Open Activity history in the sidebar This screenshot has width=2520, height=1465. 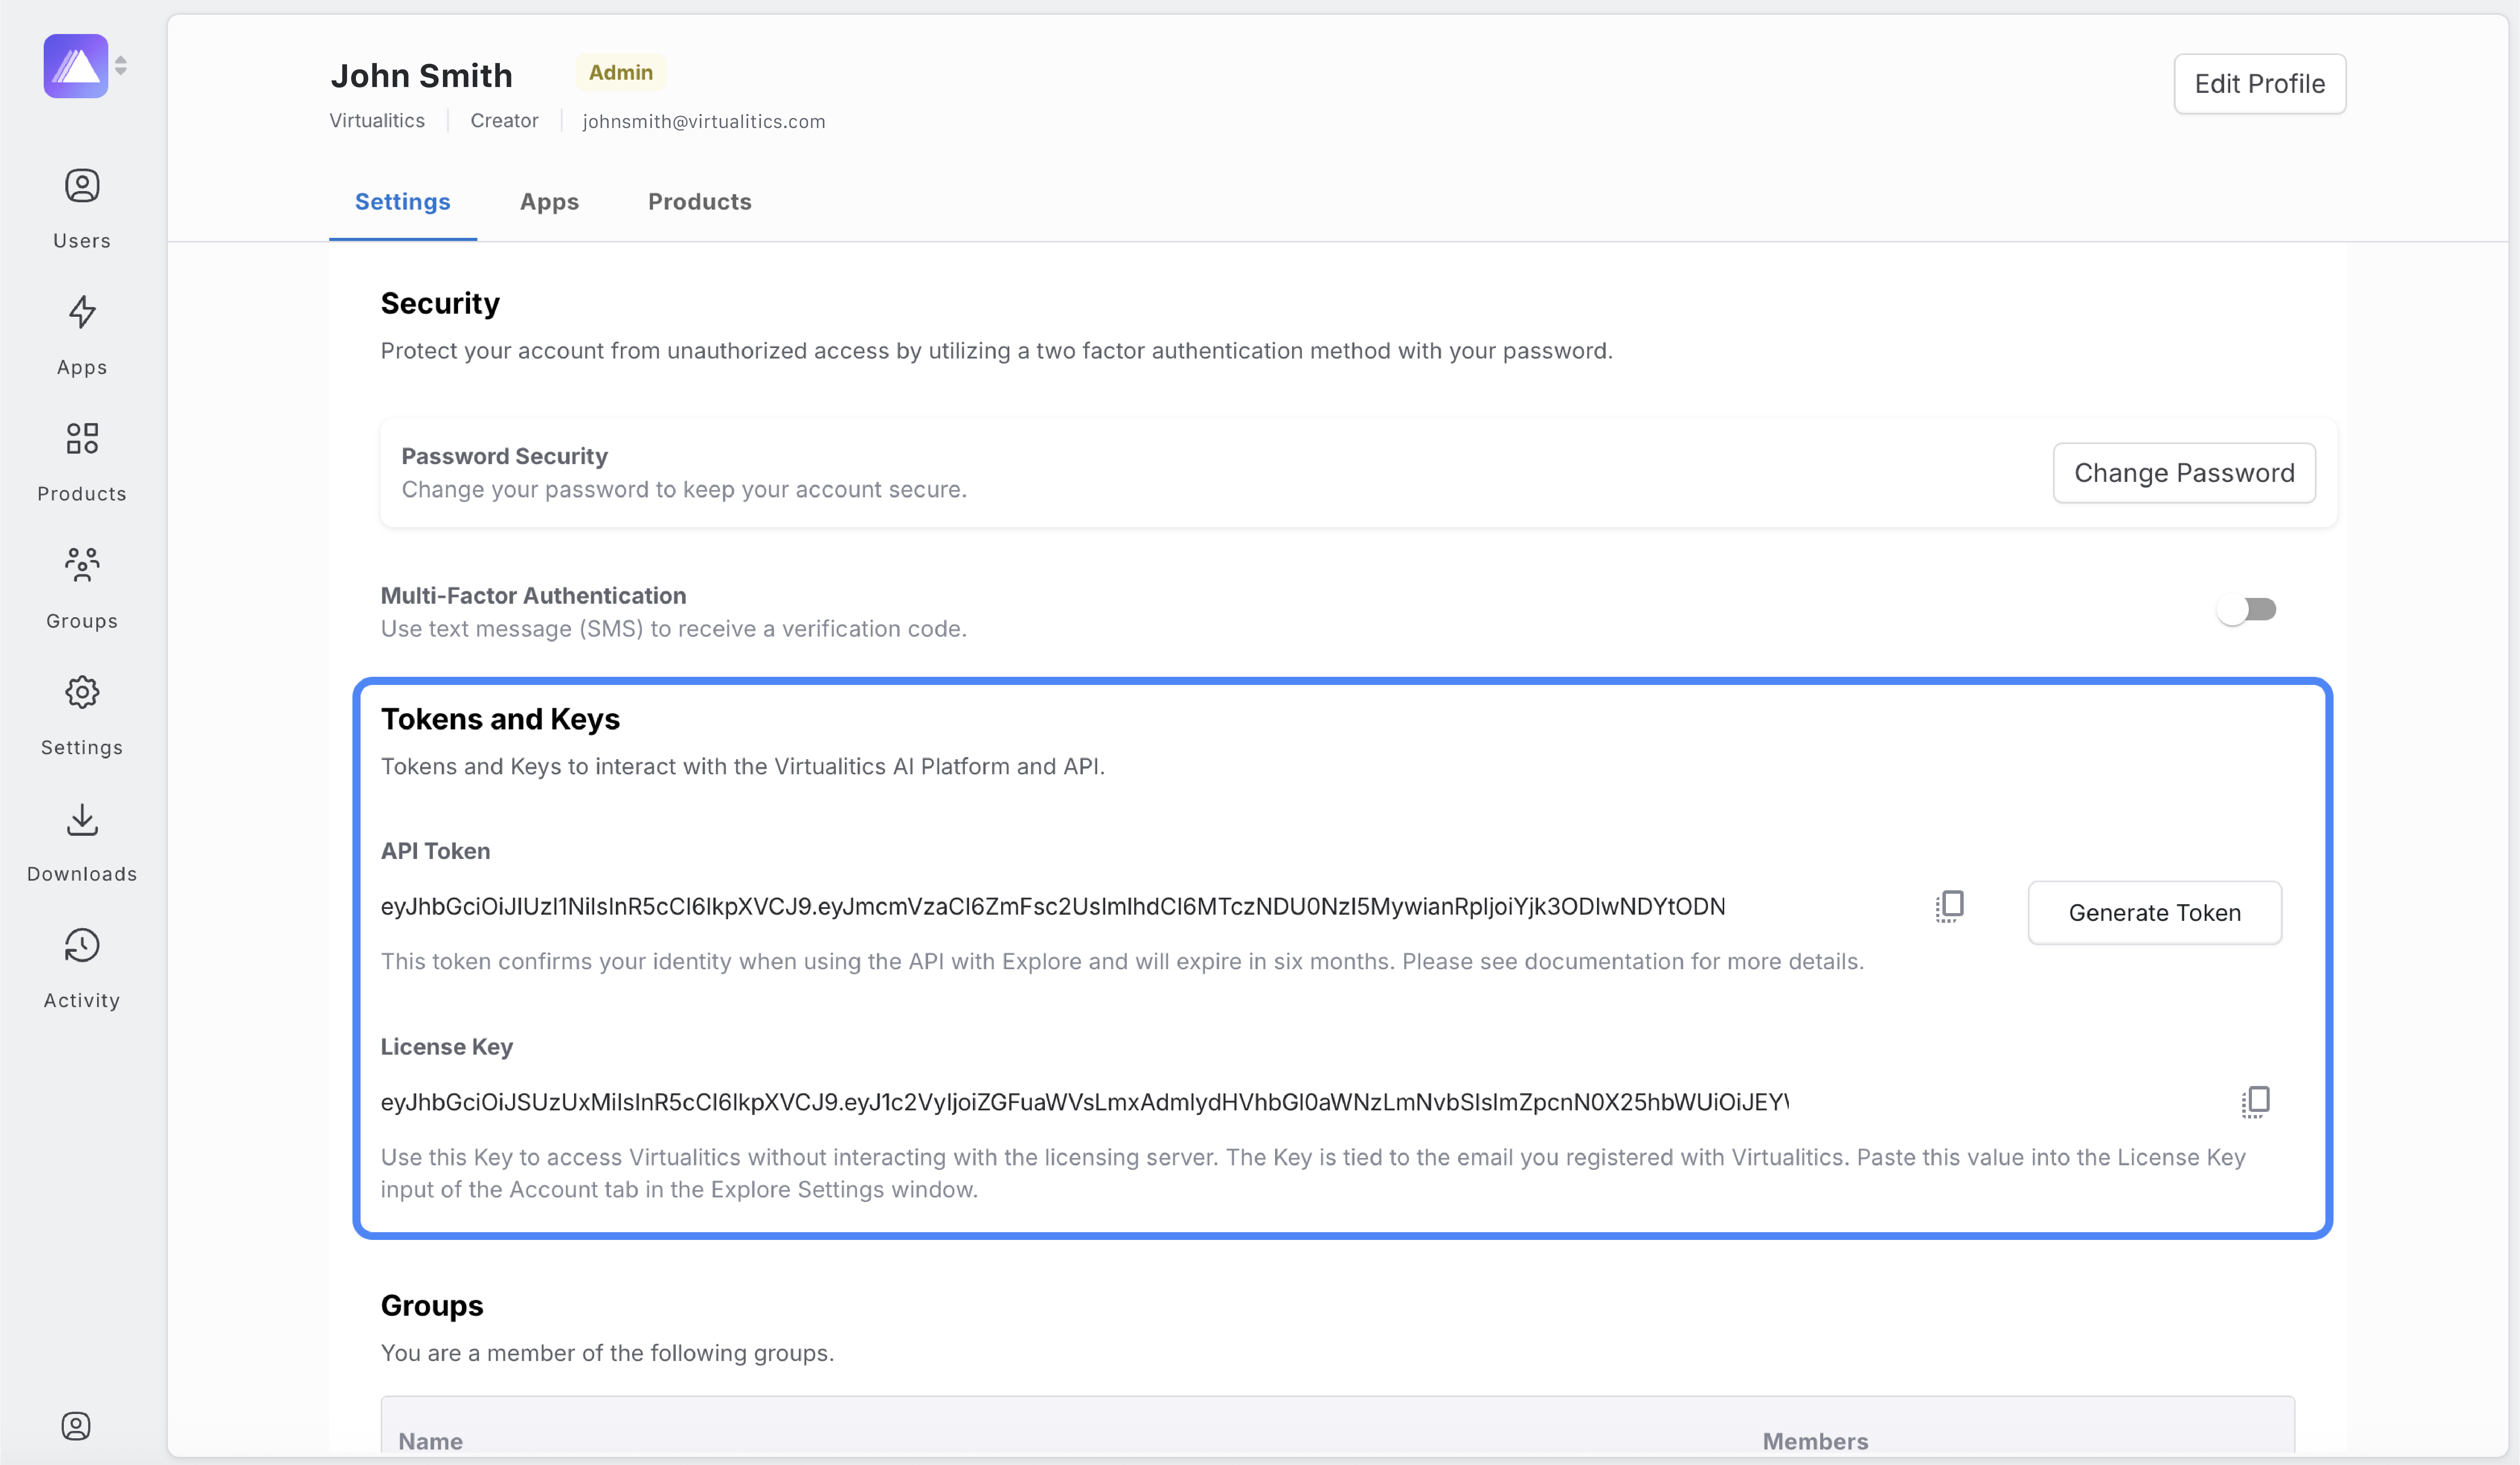82,969
